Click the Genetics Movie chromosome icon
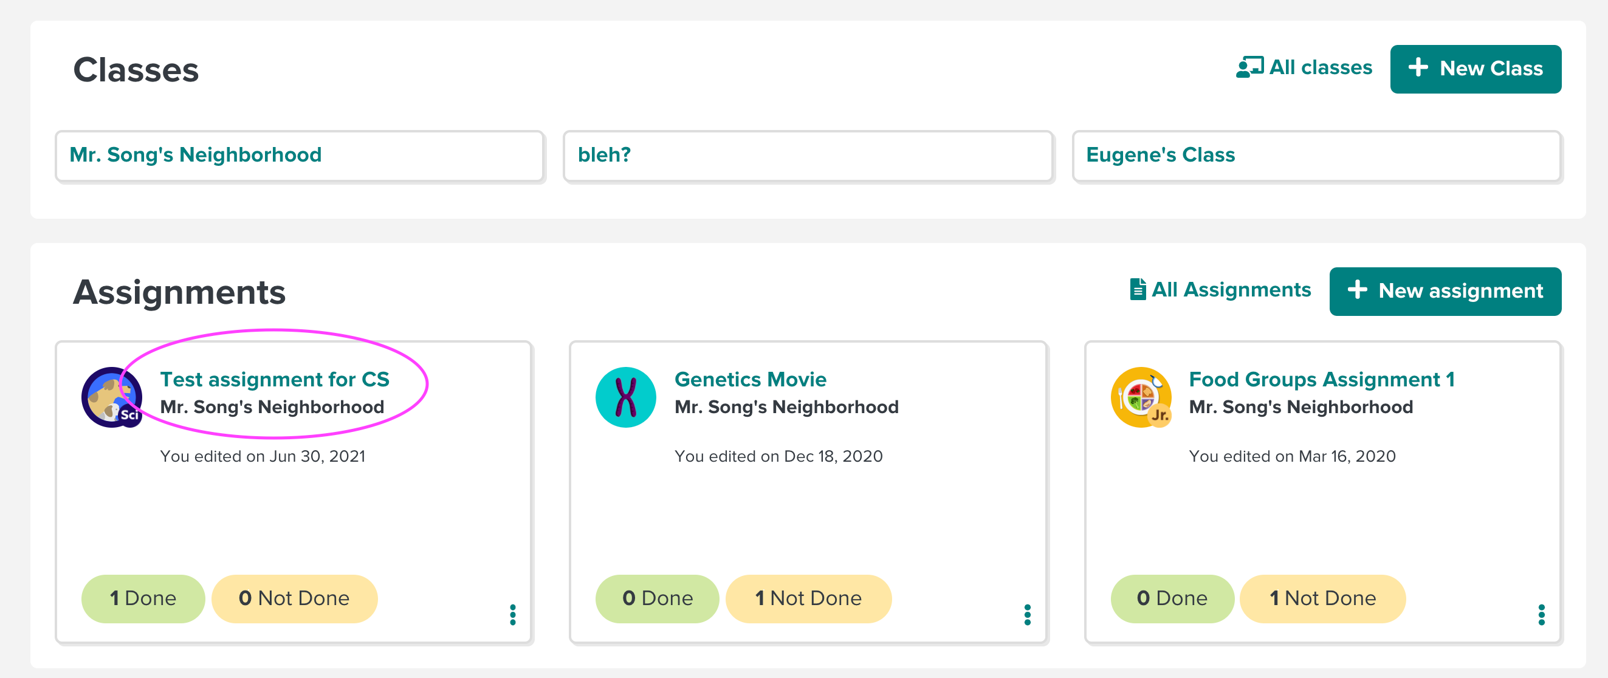This screenshot has width=1608, height=678. (625, 397)
